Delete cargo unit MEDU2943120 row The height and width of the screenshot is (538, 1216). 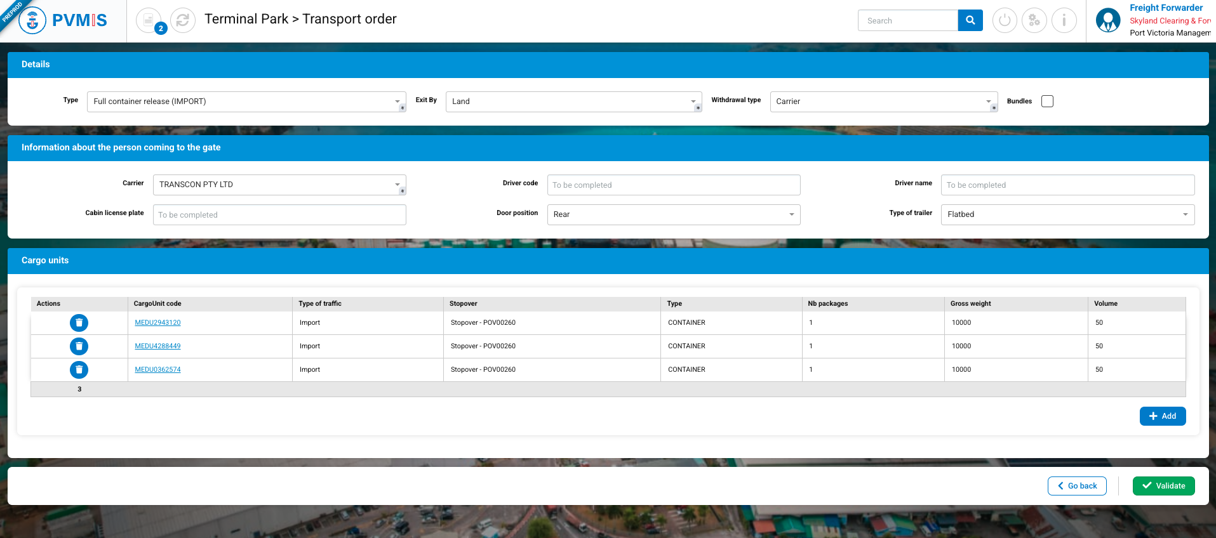coord(79,323)
